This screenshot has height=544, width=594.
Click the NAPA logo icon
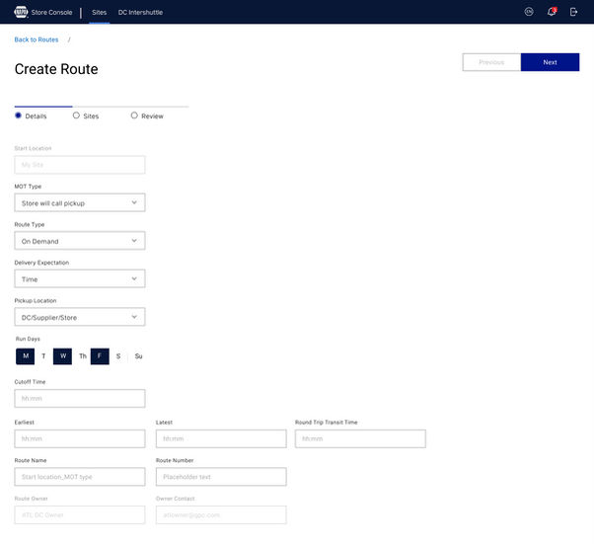pyautogui.click(x=21, y=12)
